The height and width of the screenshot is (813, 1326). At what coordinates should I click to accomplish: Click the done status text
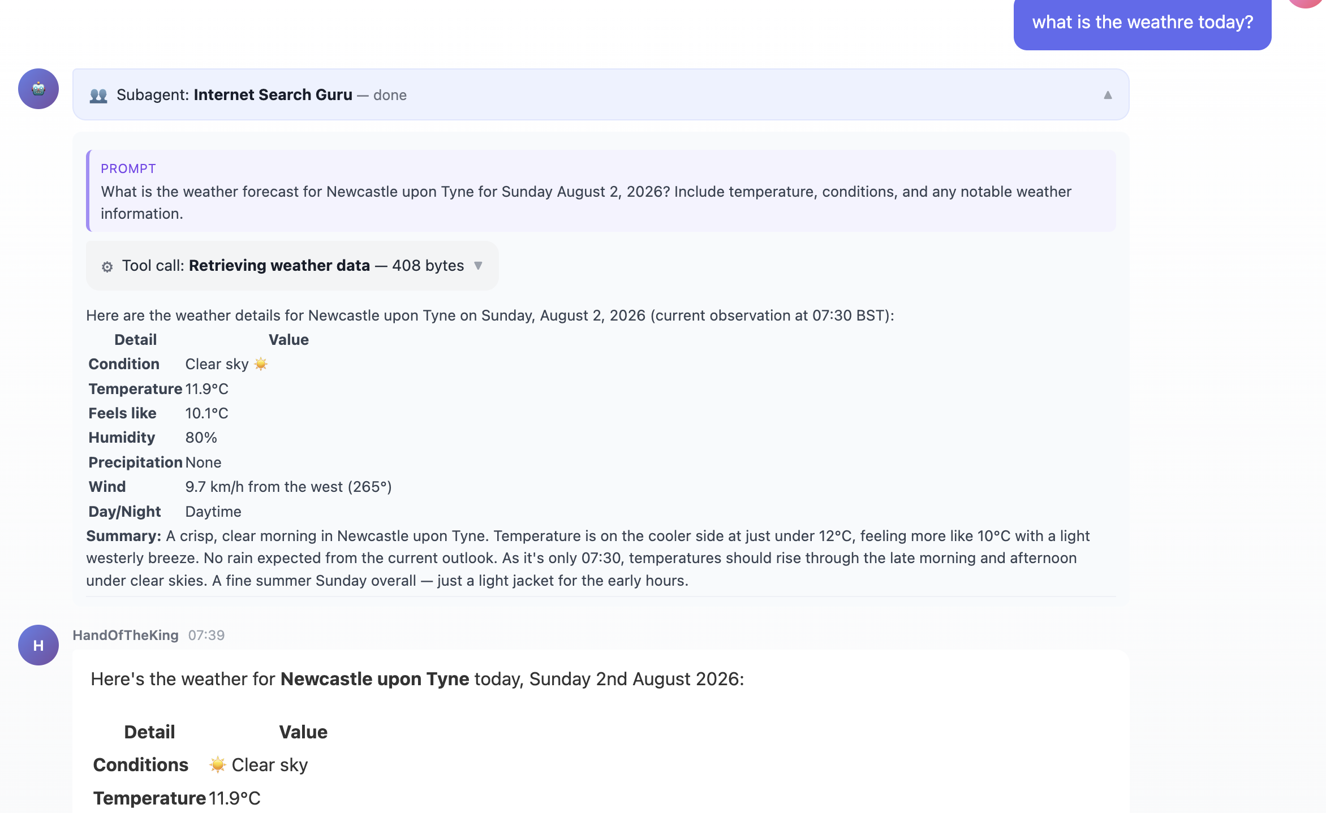[390, 95]
